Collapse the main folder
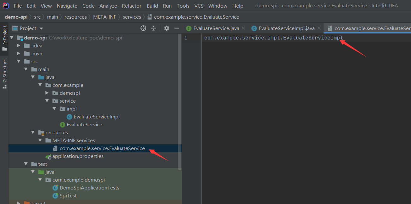This screenshot has height=204, width=411. coord(26,69)
